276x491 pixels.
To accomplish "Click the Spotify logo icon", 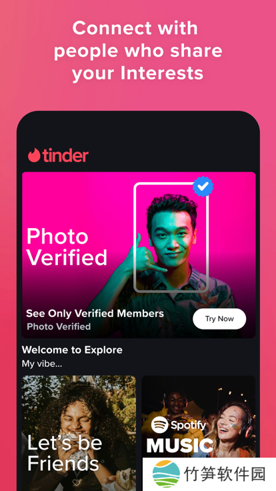I will click(x=159, y=424).
